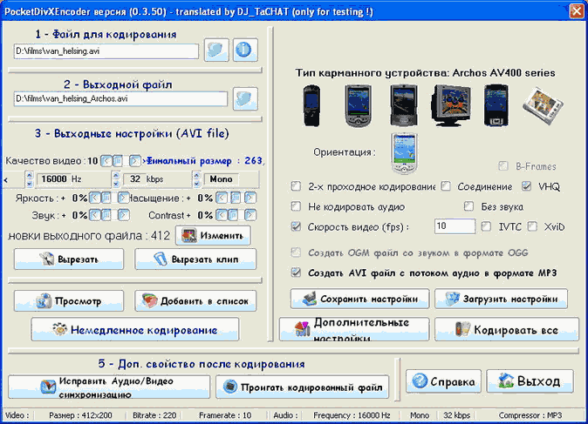Toggle Создать AVI файл с потоком аудио MP3
This screenshot has height=424, width=588.
coord(296,273)
